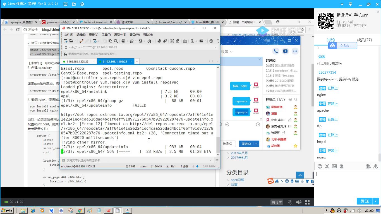This screenshot has height=214, width=381.
Task: Click the muted microphone icon in player bar
Action: tap(290, 202)
